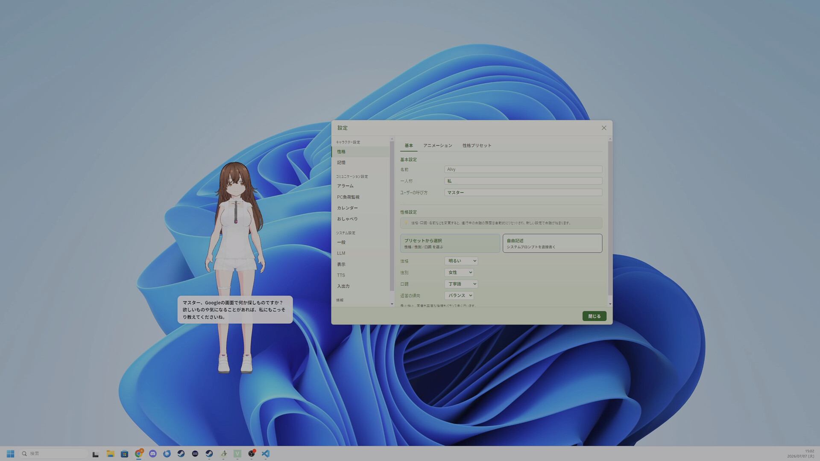Open Task View from the taskbar
The height and width of the screenshot is (461, 820).
[96, 454]
